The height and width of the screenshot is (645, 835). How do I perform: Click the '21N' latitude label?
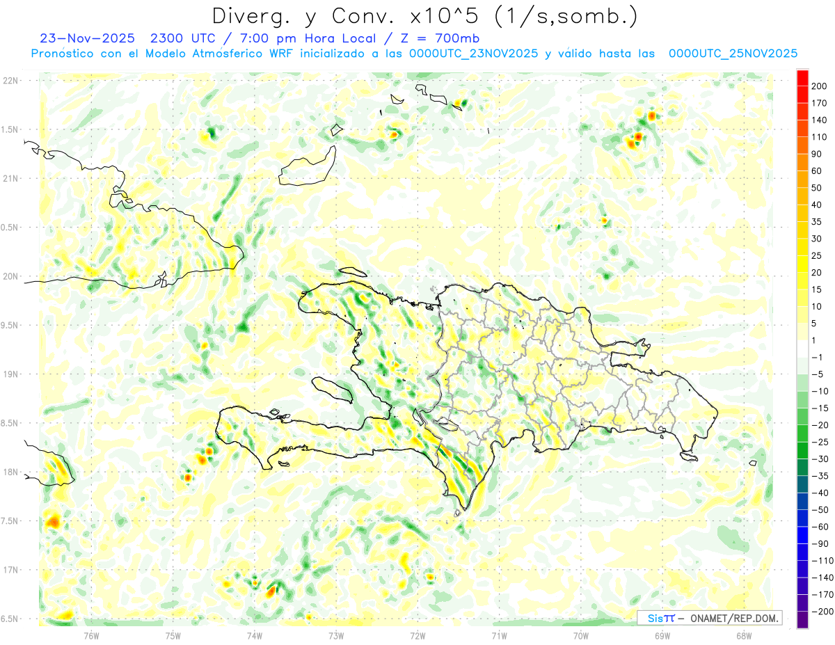(x=10, y=178)
